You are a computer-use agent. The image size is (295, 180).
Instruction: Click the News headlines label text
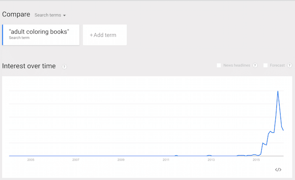pyautogui.click(x=236, y=65)
